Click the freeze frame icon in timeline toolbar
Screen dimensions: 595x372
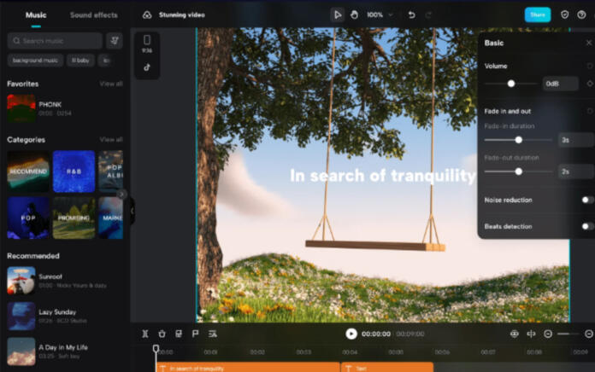pyautogui.click(x=179, y=334)
